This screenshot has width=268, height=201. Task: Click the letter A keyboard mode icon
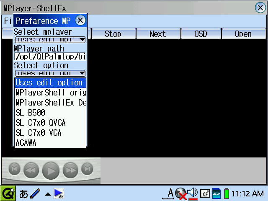(x=168, y=193)
